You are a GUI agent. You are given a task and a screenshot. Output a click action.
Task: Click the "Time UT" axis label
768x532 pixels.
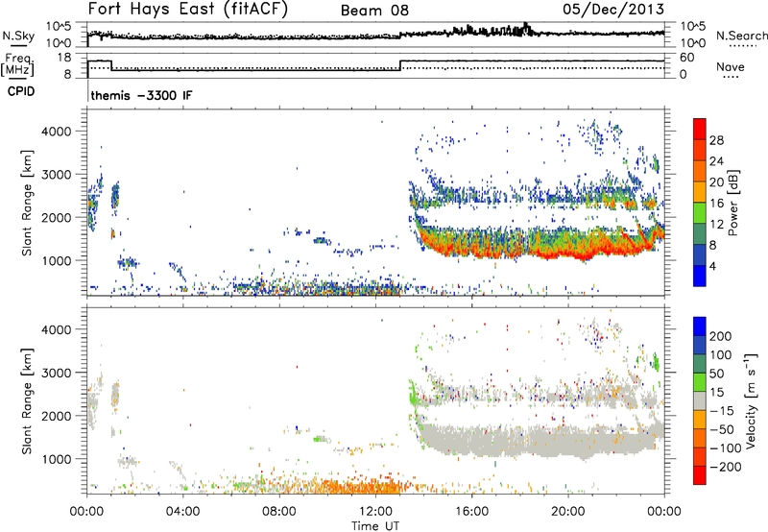[x=375, y=526]
